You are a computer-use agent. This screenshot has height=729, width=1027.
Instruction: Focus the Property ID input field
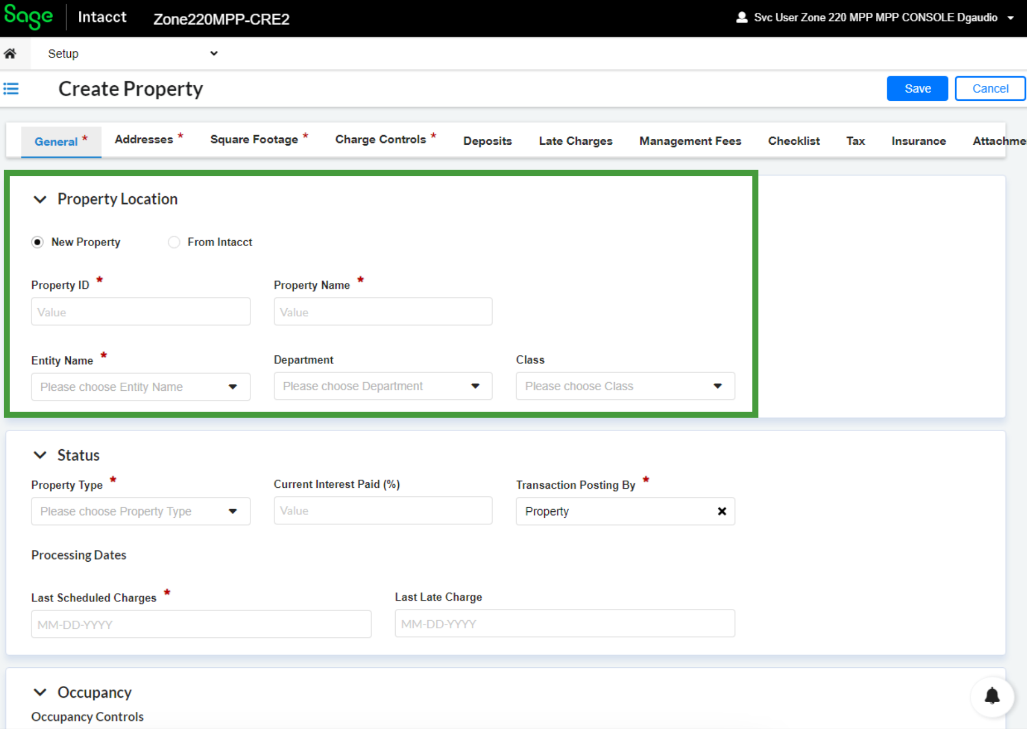pyautogui.click(x=140, y=312)
